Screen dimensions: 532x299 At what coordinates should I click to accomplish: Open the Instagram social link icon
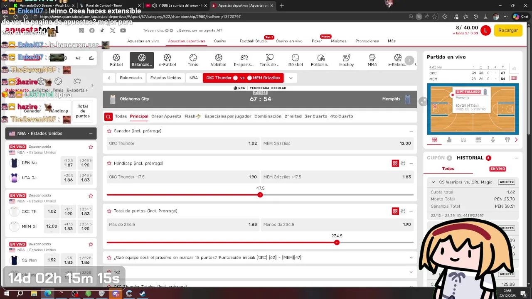[81, 30]
